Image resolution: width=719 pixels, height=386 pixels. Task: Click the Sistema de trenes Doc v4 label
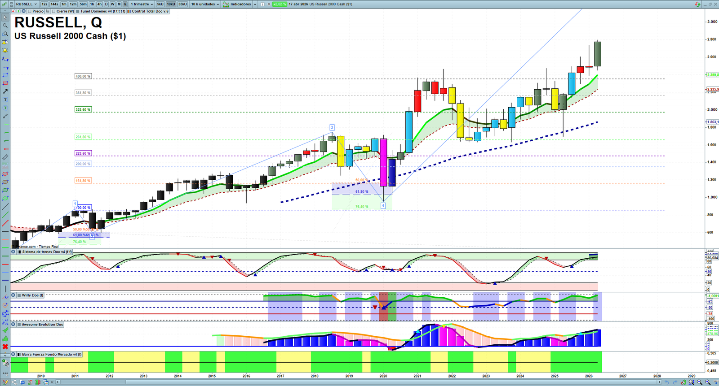(x=47, y=252)
